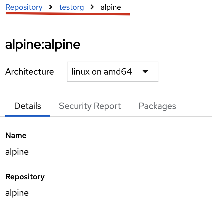Click the Repository label in Details section
The image size is (212, 204).
[x=25, y=177]
